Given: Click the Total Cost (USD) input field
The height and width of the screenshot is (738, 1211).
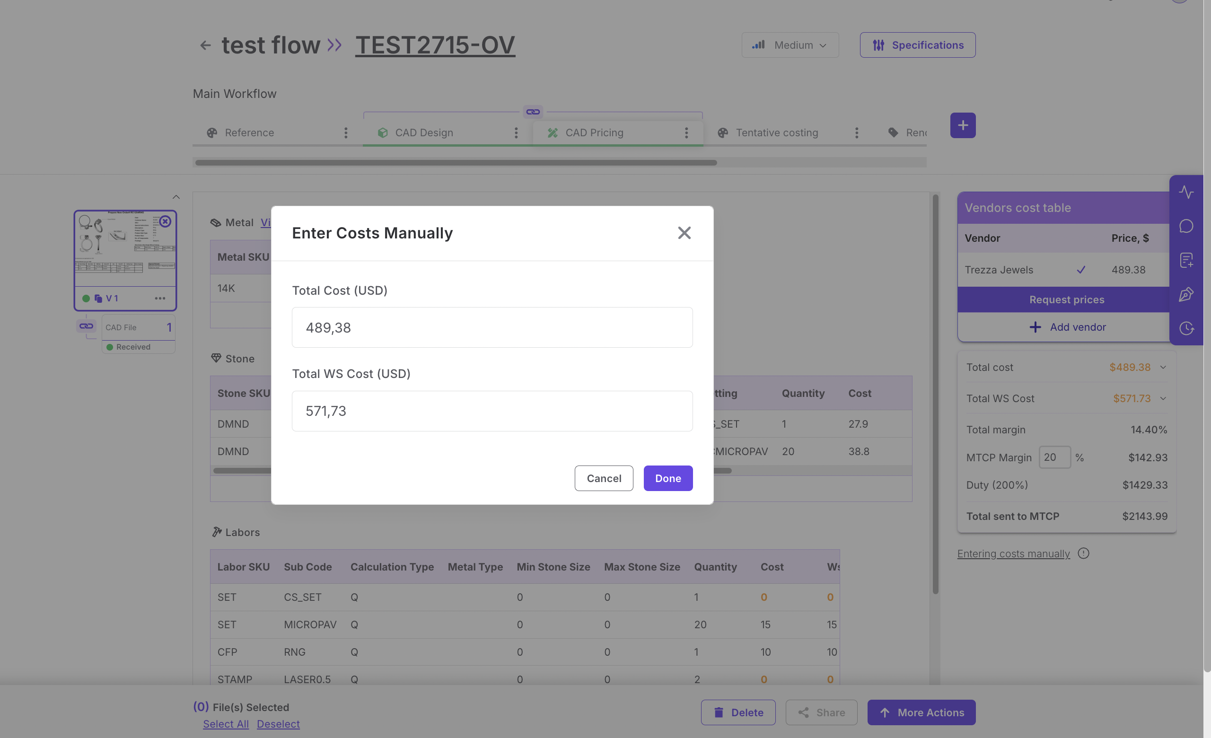Looking at the screenshot, I should (492, 327).
